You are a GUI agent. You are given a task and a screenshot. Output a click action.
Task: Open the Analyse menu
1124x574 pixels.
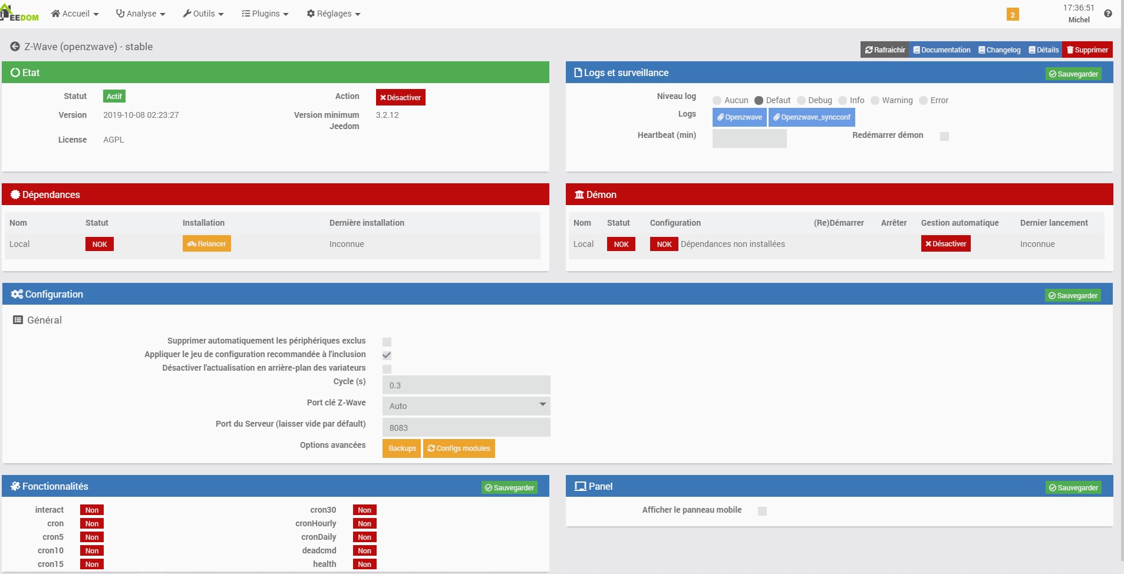(141, 14)
